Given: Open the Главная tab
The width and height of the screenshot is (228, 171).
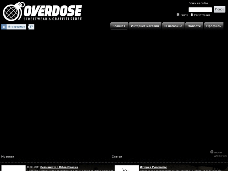Looking at the screenshot, I should (119, 26).
